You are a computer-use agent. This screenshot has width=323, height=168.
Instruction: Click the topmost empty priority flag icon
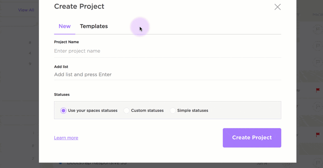(x=317, y=30)
